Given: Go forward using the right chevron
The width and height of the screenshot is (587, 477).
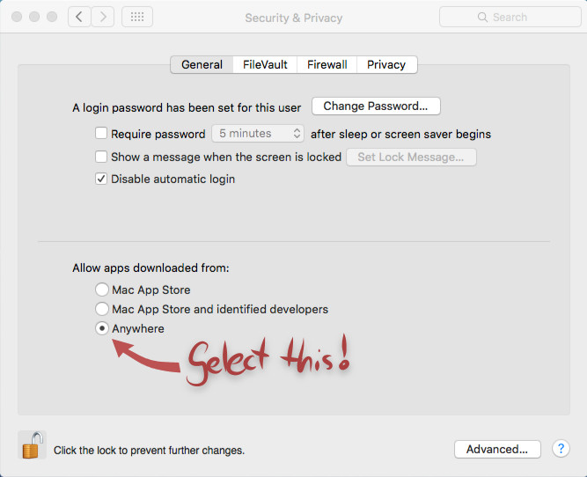Looking at the screenshot, I should pyautogui.click(x=103, y=17).
